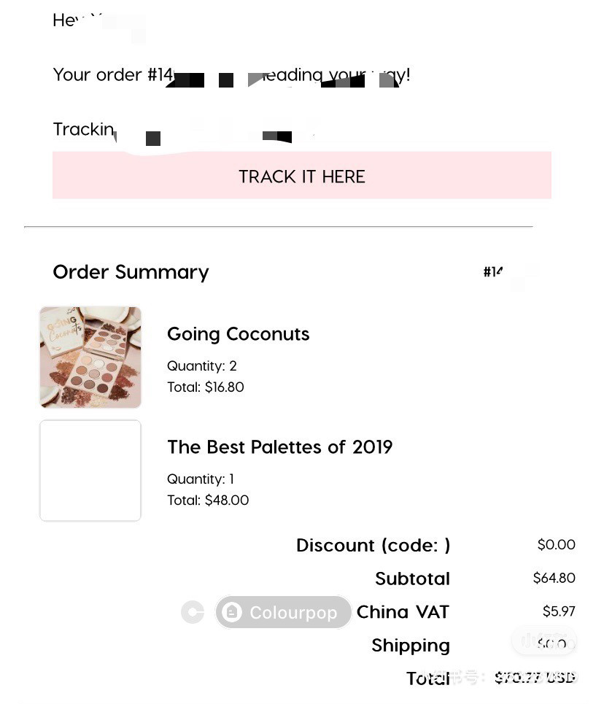Click the order Total amount in USD
This screenshot has height=704, width=604.
pyautogui.click(x=535, y=678)
